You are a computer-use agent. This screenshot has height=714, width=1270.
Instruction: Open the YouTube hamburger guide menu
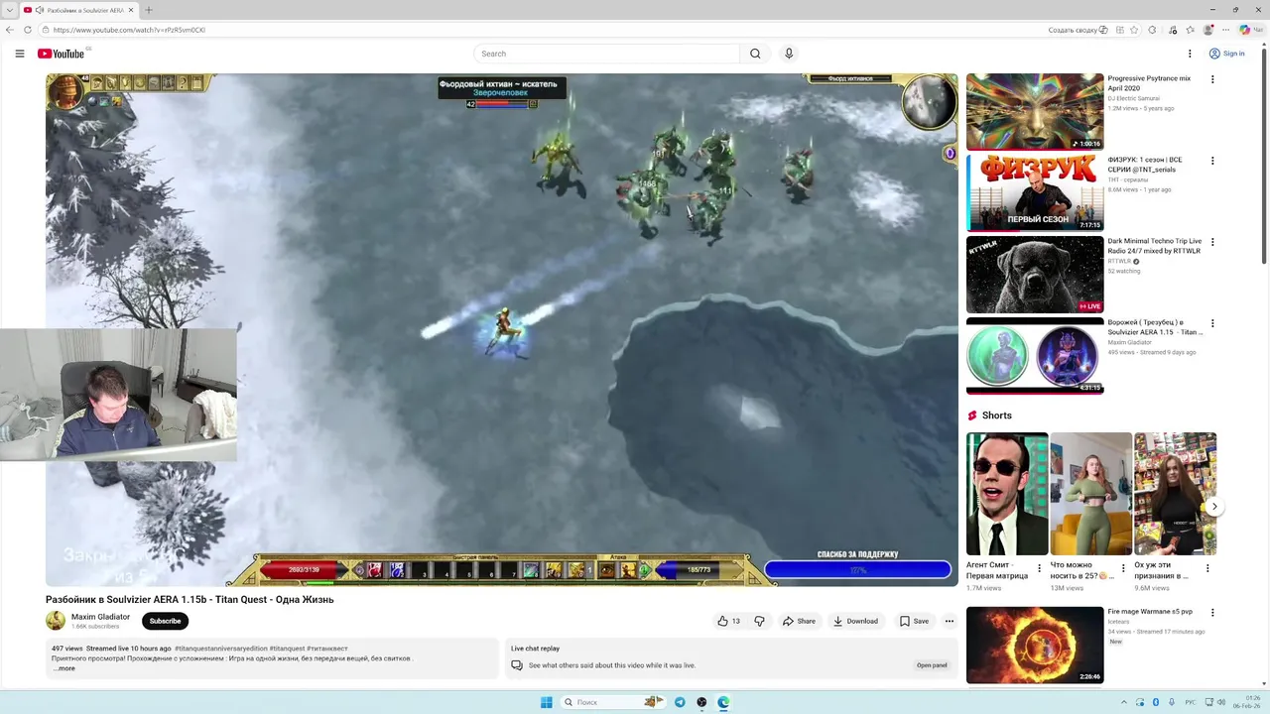(20, 54)
